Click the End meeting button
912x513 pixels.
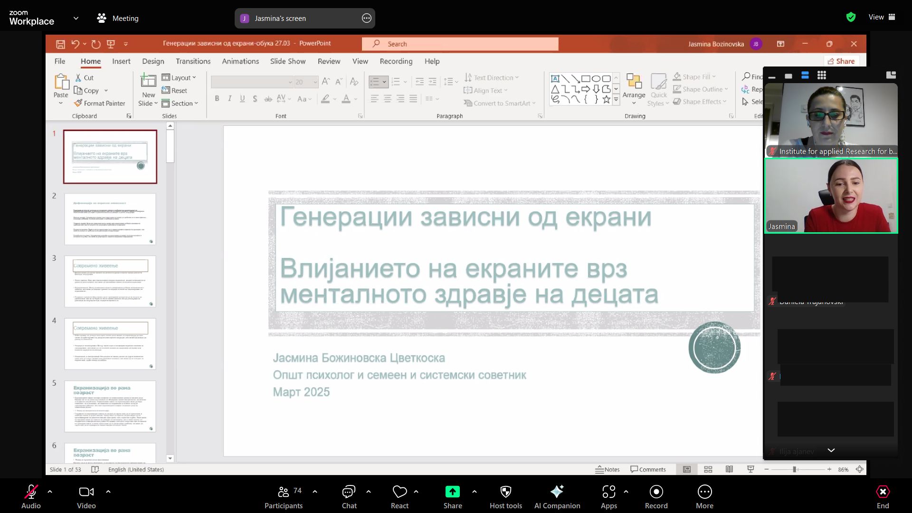coord(883,497)
